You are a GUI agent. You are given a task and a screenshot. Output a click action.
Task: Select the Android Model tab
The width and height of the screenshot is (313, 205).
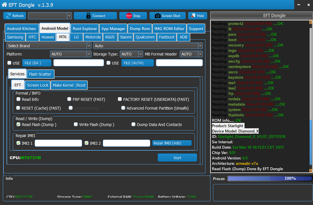tap(55, 28)
